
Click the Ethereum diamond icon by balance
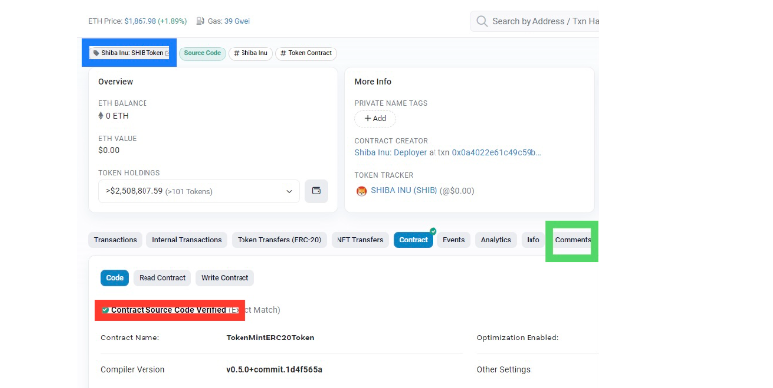tap(101, 116)
